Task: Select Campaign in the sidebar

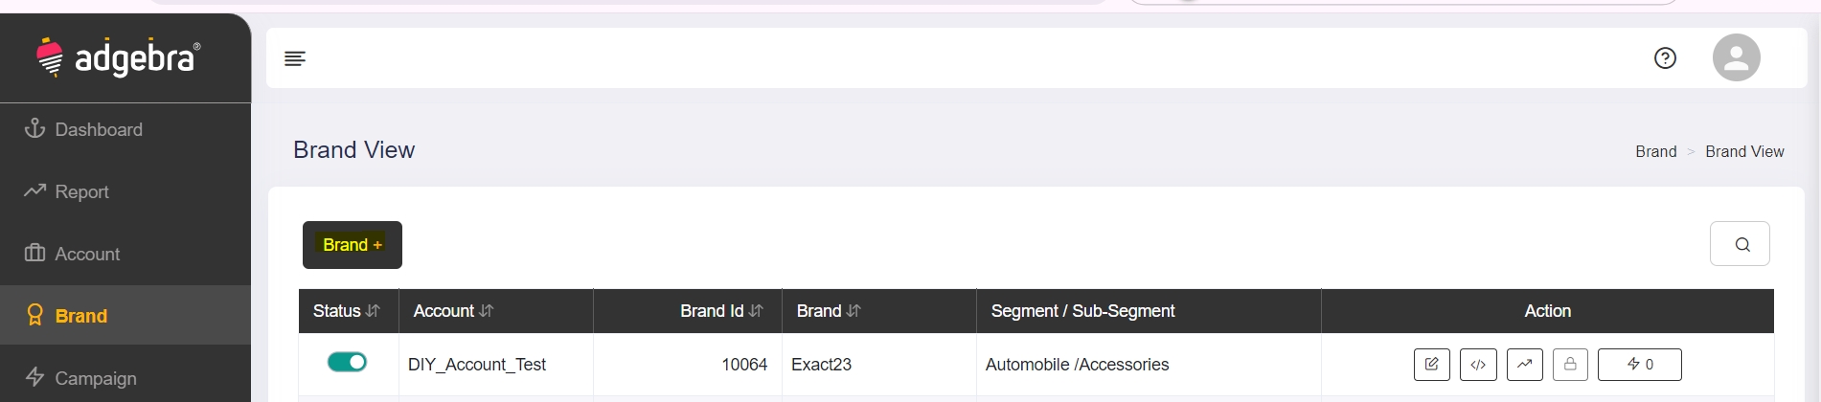Action: click(95, 378)
